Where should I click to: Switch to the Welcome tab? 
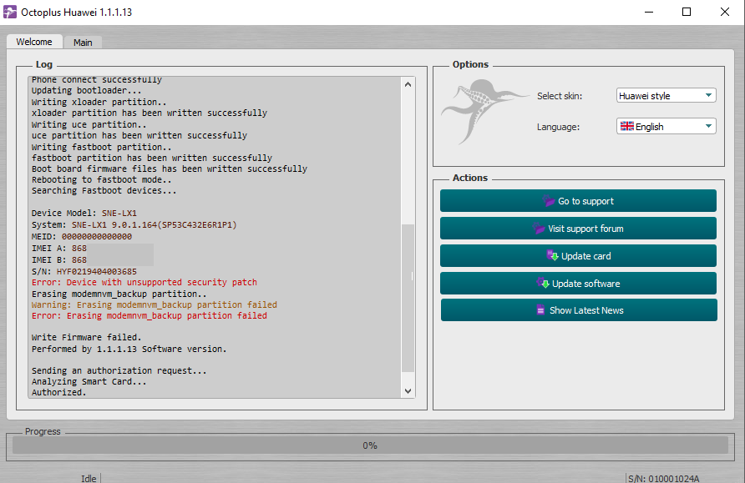point(34,42)
